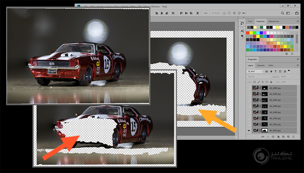Open the layer filter Kind dropdown

(256, 71)
